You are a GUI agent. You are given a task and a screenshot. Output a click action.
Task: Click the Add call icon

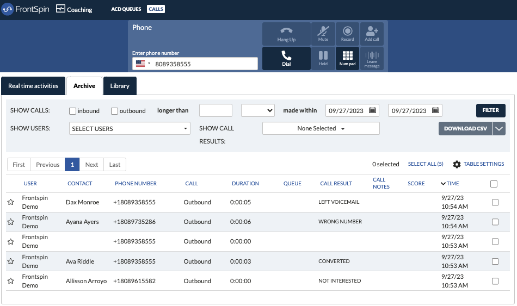click(x=372, y=31)
